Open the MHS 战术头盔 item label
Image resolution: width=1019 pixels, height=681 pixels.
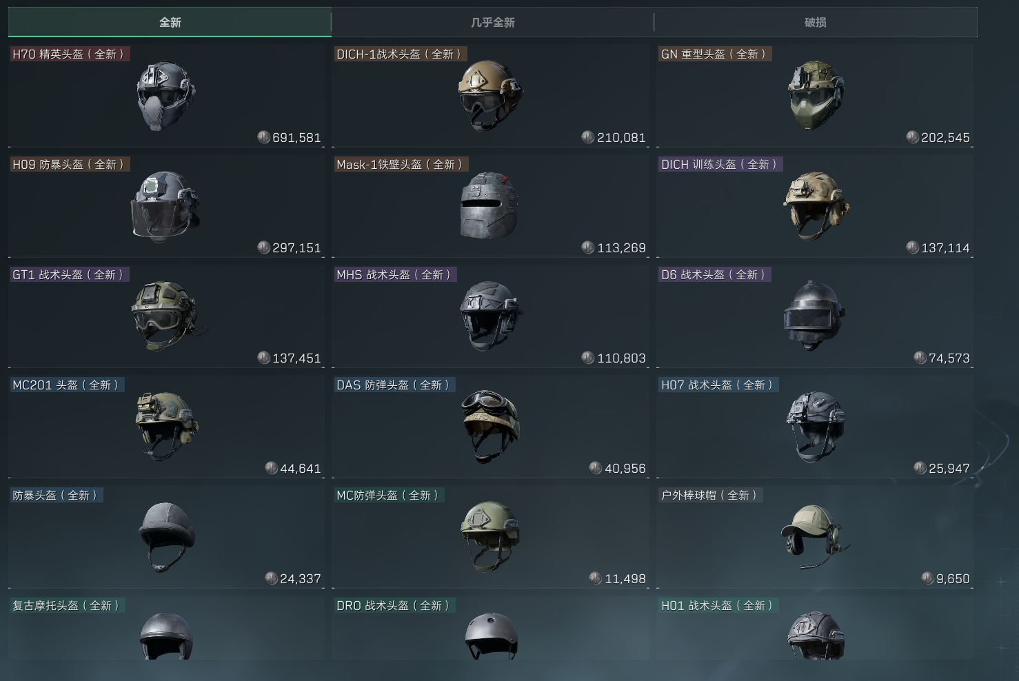394,275
